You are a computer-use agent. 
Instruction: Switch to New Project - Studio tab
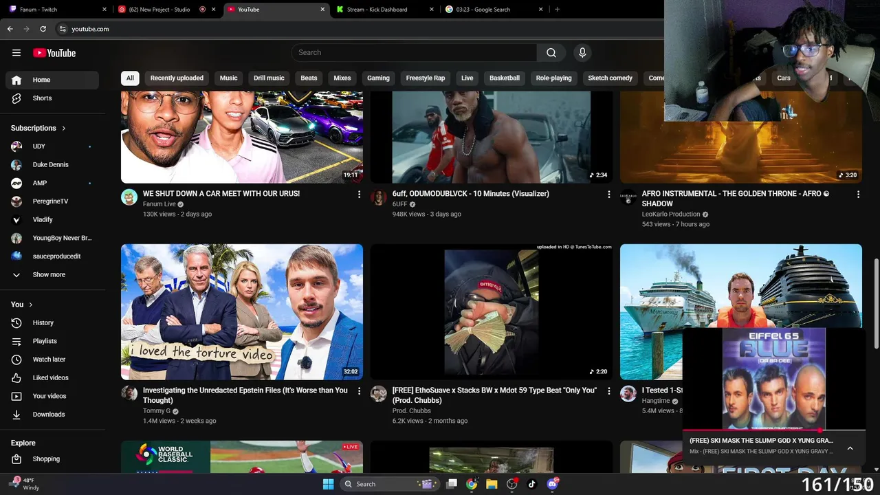point(167,10)
